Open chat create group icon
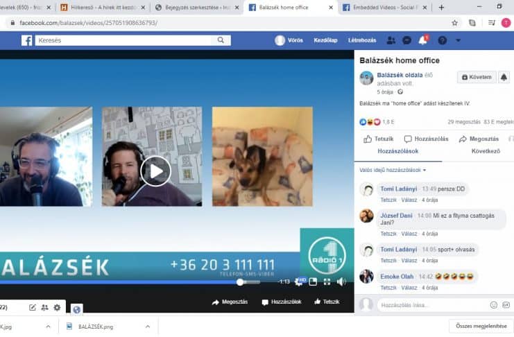This screenshot has width=514, height=337. [44, 307]
